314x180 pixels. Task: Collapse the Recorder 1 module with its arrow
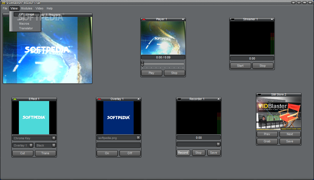click(x=218, y=99)
